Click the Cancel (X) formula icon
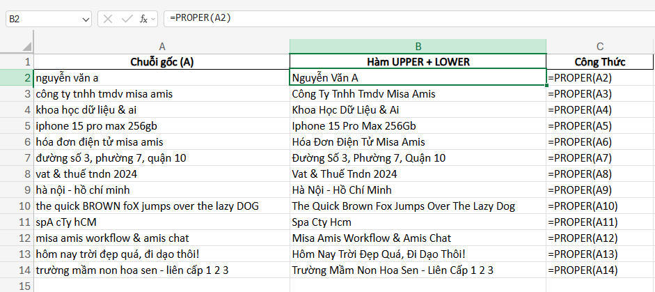 [x=108, y=19]
